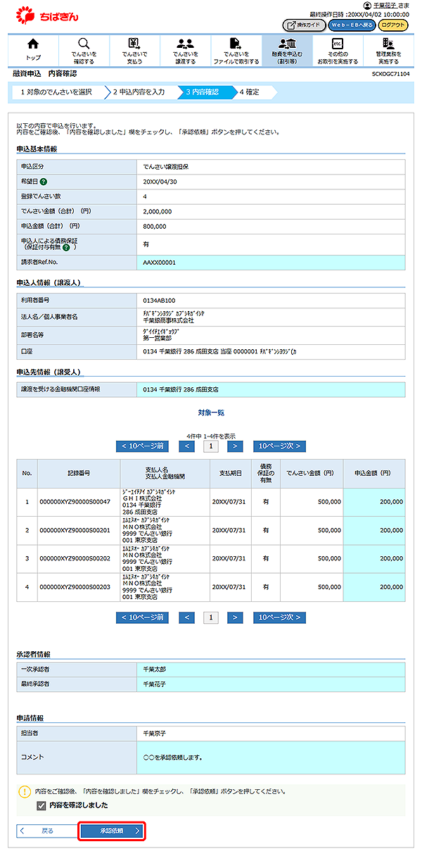
Task: Click bottom previous page arrow button
Action: (186, 617)
